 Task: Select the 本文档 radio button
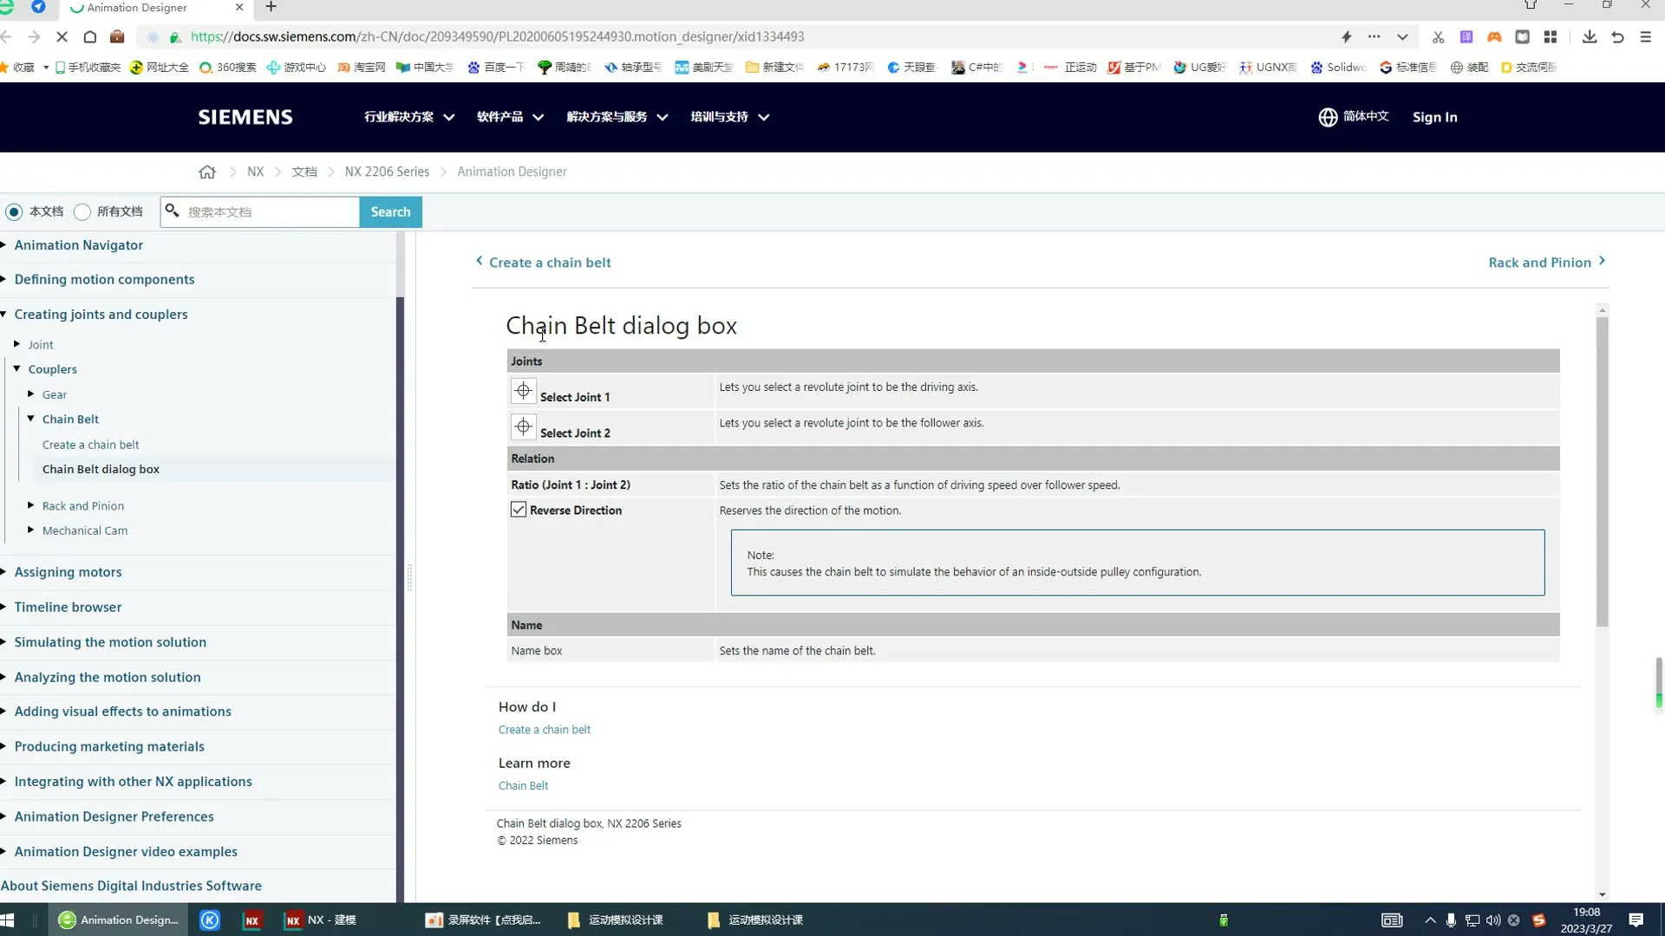(14, 211)
